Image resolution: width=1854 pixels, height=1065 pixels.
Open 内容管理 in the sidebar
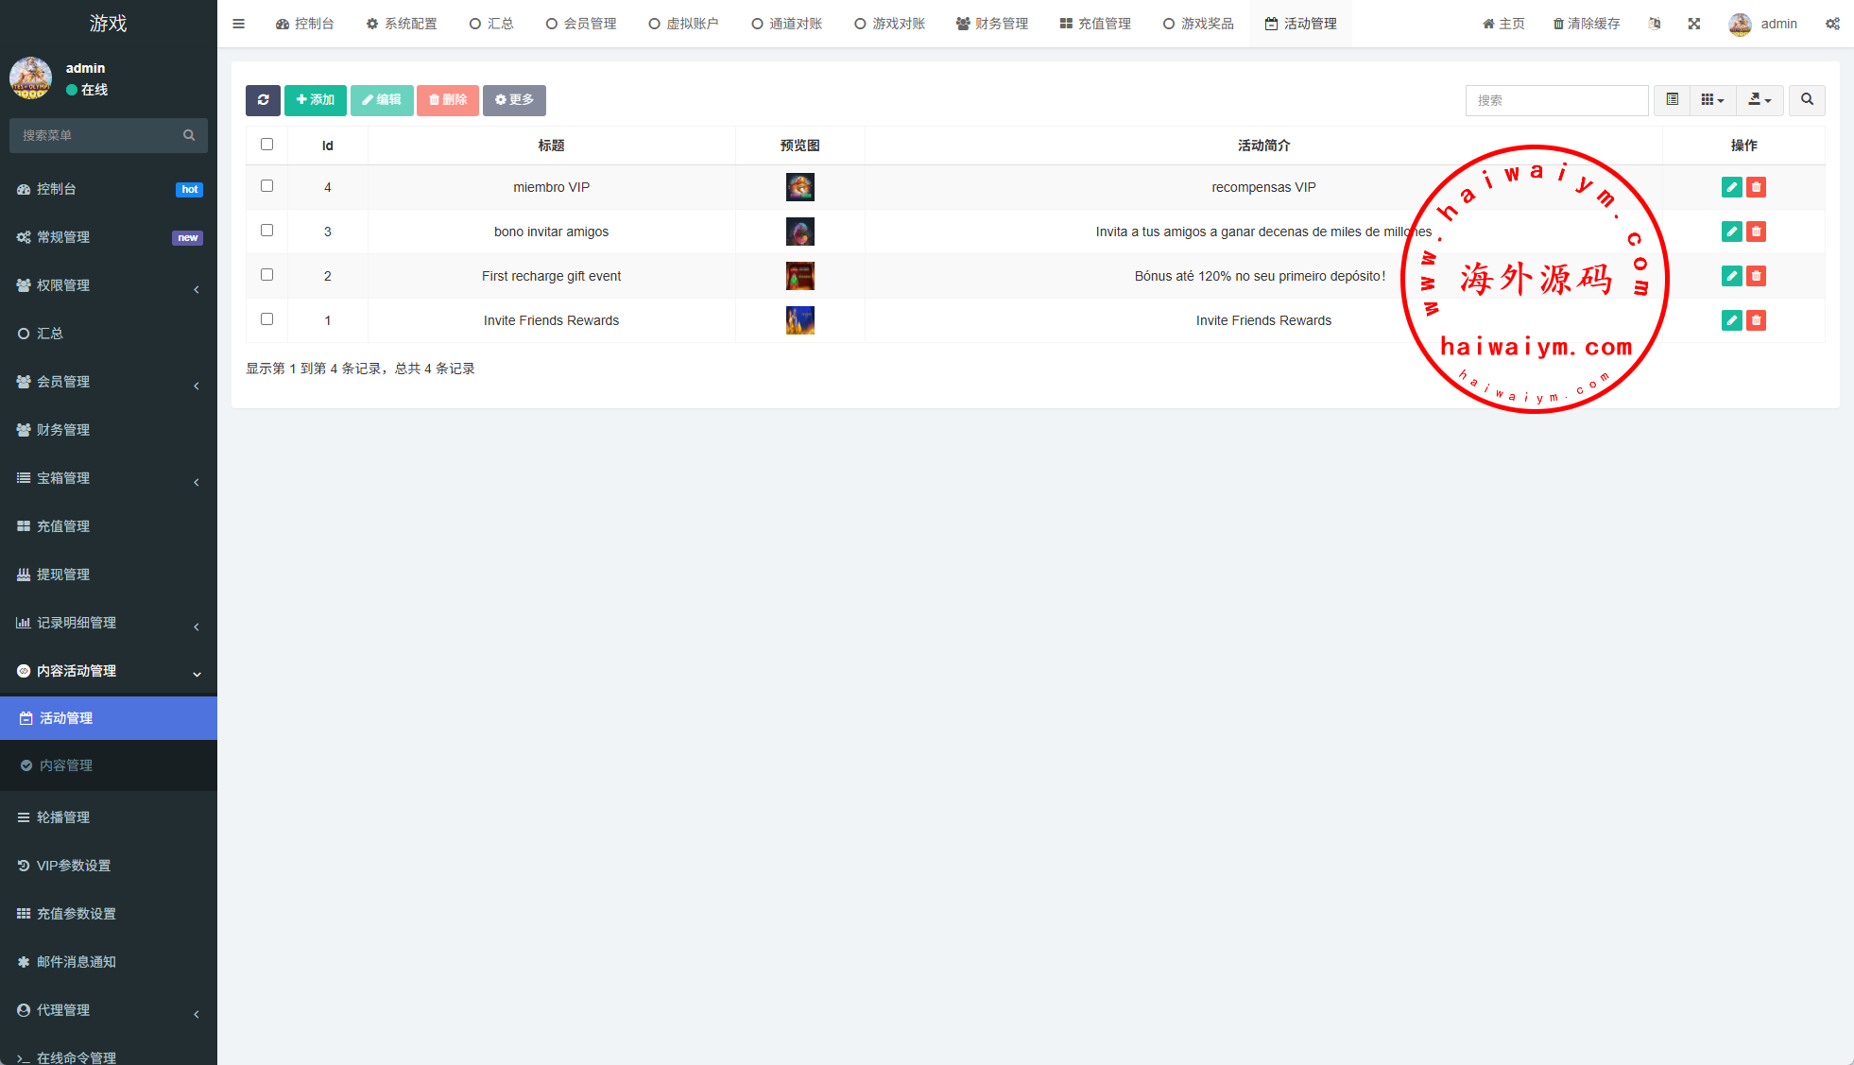tap(66, 765)
